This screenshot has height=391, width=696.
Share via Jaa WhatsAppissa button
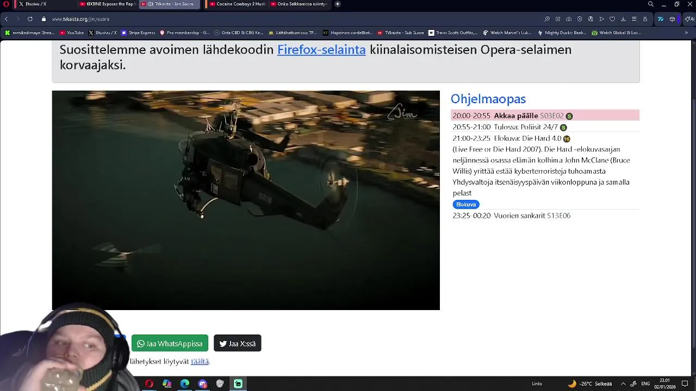click(x=170, y=343)
